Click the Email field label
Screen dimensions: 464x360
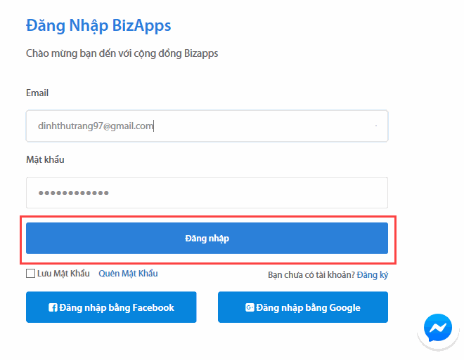tap(37, 93)
